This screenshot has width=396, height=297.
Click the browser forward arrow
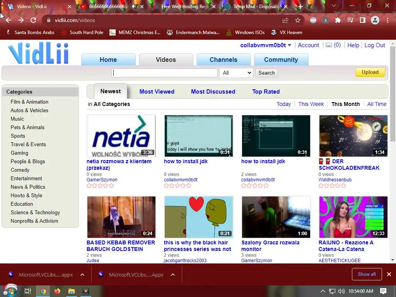(21, 20)
